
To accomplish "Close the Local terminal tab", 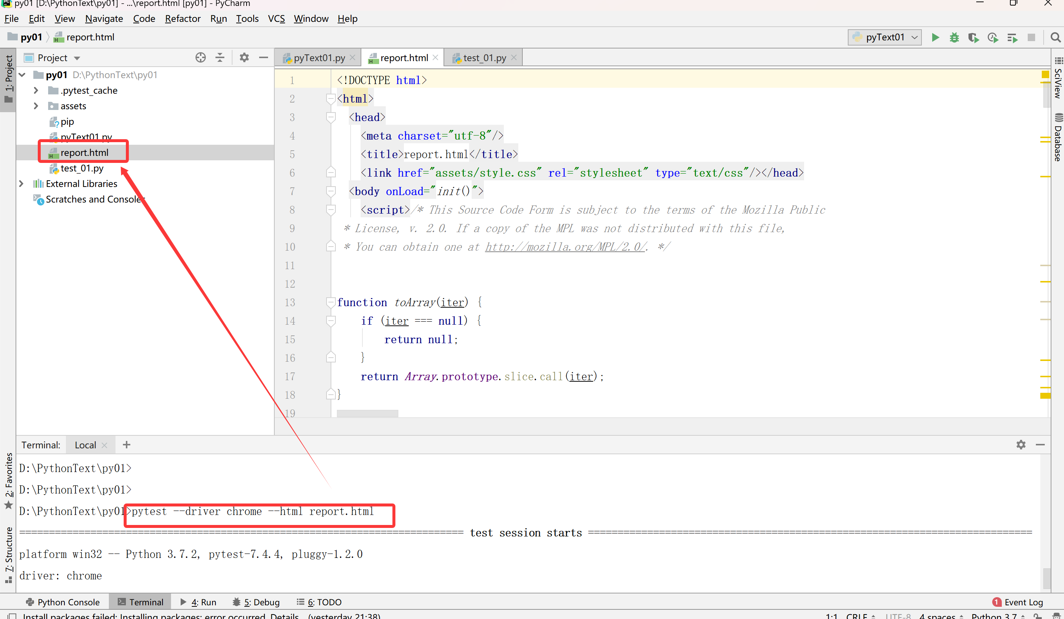I will point(105,445).
